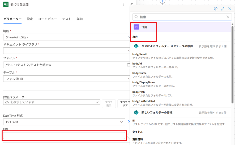
Task: Switch to the 設定 tab
Action: [30, 19]
